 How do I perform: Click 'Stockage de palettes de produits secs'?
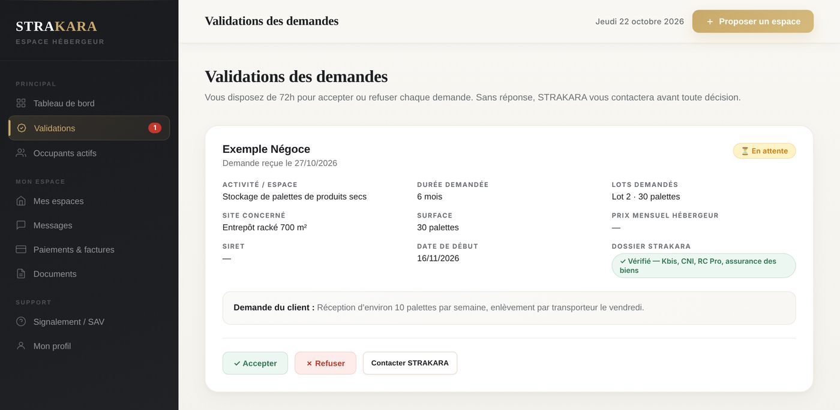[x=295, y=197]
